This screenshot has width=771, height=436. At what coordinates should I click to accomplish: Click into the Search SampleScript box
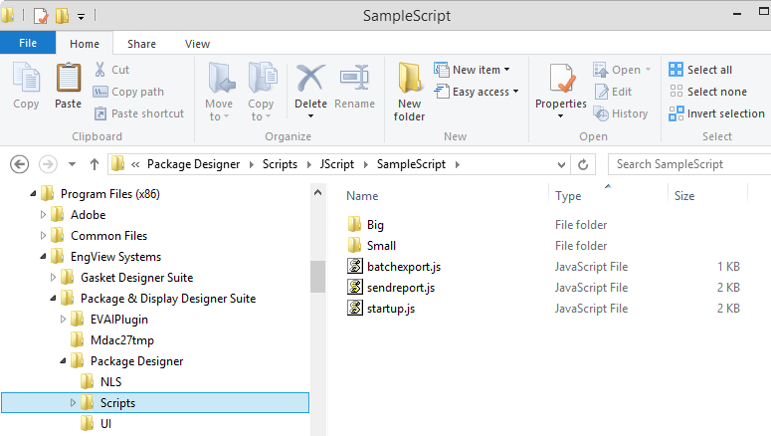tap(689, 164)
